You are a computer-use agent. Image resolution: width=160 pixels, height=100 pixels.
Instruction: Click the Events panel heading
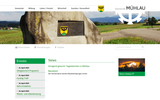pyautogui.click(x=30, y=61)
